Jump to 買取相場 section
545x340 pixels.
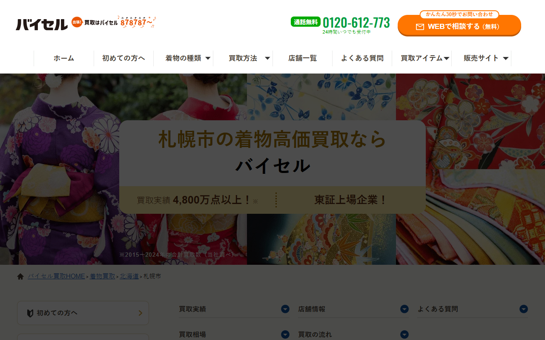234,334
